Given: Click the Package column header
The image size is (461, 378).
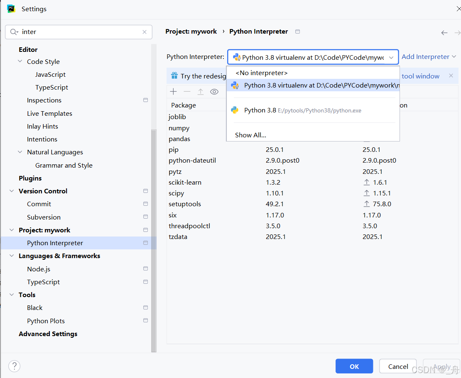Looking at the screenshot, I should click(x=184, y=105).
